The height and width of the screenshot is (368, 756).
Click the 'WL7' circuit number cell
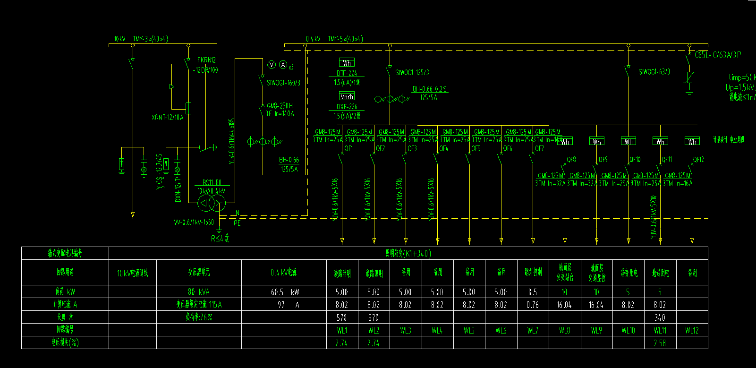(533, 330)
